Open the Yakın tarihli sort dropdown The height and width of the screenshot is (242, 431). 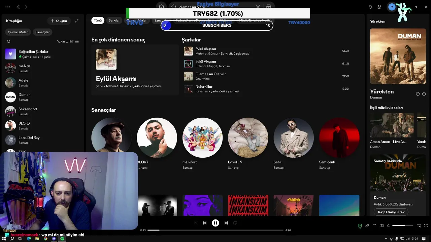[x=68, y=41]
